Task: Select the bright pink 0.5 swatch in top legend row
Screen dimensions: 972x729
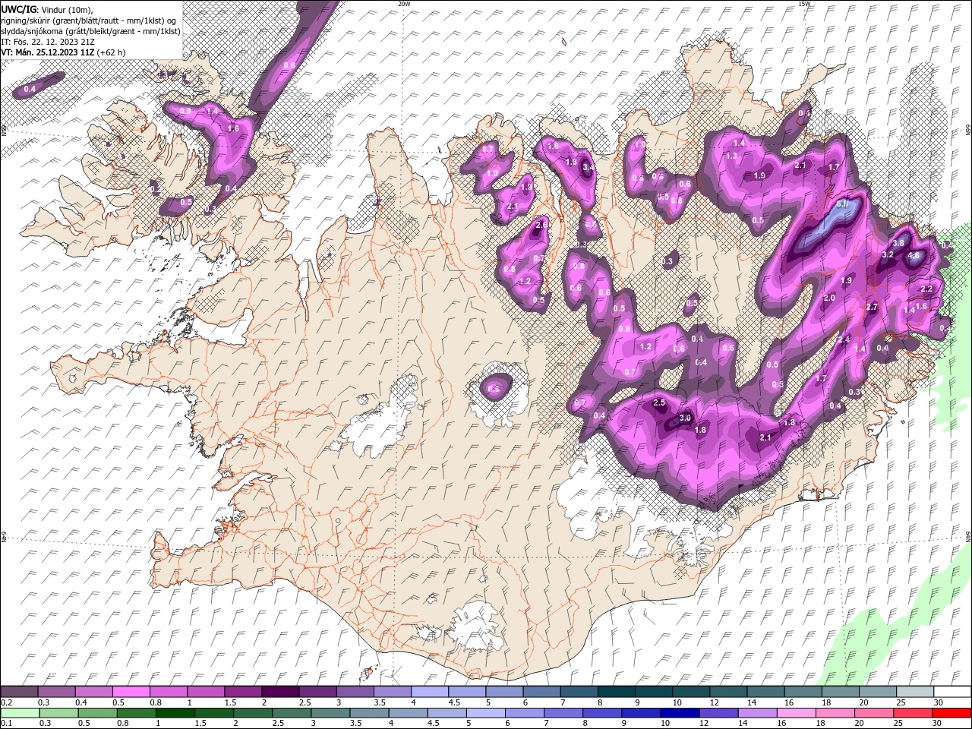Action: [131, 692]
